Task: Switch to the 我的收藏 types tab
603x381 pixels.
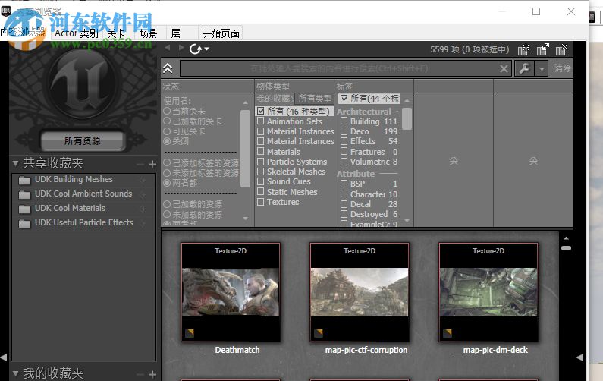Action: click(275, 99)
